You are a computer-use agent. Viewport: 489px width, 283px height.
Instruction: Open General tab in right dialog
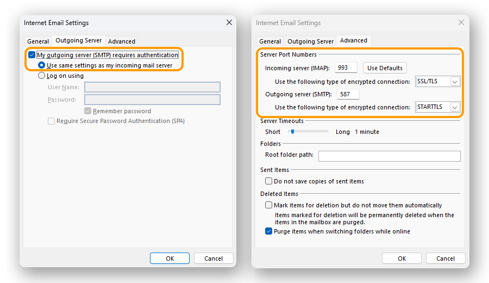pos(270,41)
